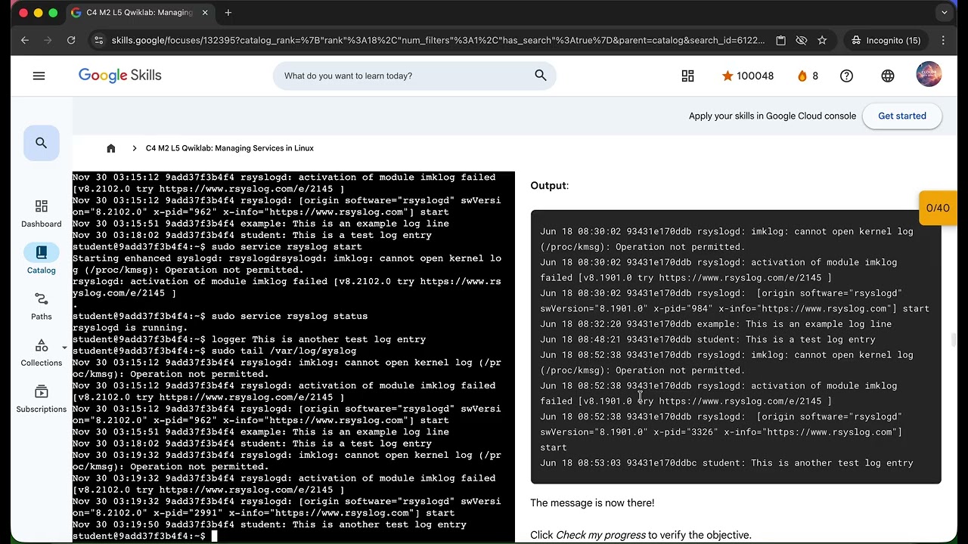
Task: Open the streak flame counter
Action: pyautogui.click(x=808, y=76)
